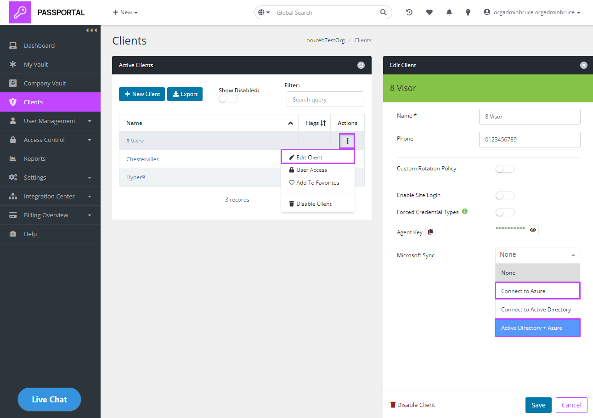Image resolution: width=593 pixels, height=418 pixels.
Task: Click the Global Search input field
Action: (x=327, y=12)
